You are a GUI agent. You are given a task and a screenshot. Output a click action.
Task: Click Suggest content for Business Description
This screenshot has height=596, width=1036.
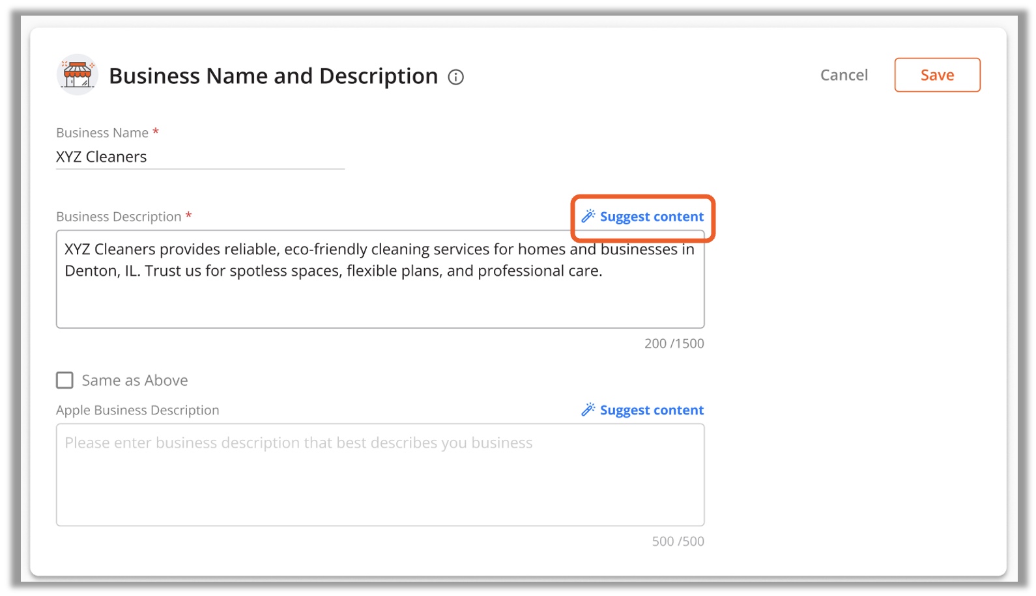tap(652, 217)
